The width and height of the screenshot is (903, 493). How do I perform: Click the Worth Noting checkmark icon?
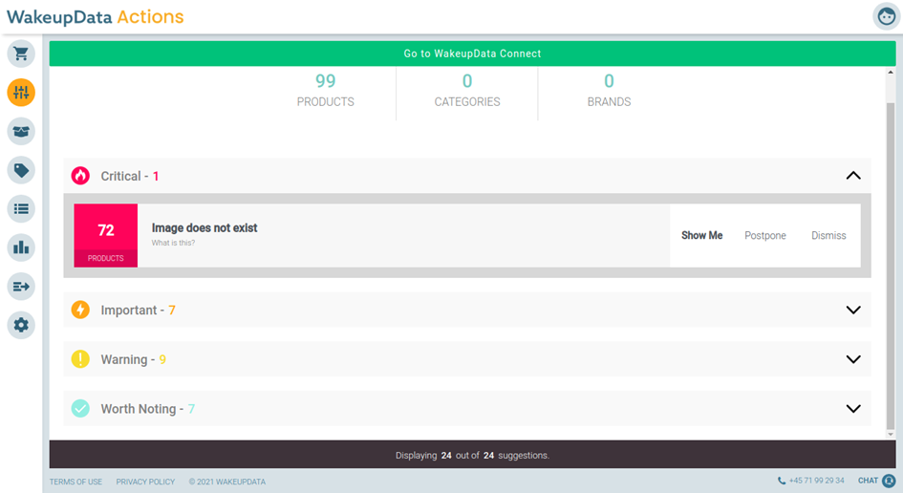pos(80,409)
